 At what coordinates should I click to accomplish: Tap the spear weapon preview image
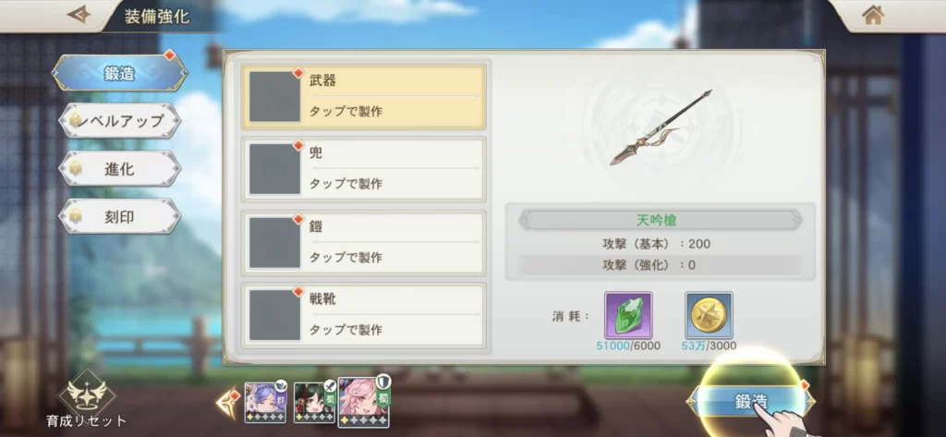pyautogui.click(x=661, y=127)
